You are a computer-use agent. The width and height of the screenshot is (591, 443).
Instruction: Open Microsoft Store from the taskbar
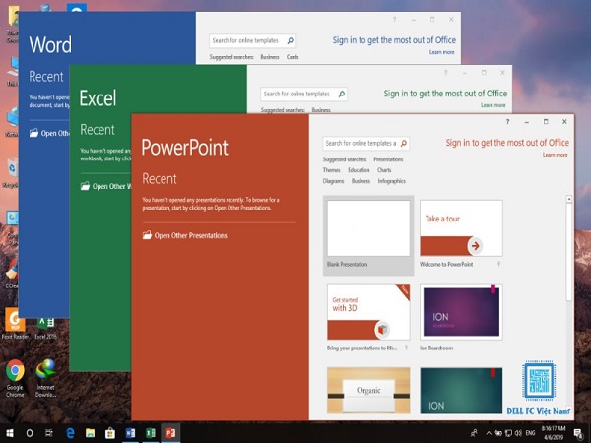coord(109,433)
